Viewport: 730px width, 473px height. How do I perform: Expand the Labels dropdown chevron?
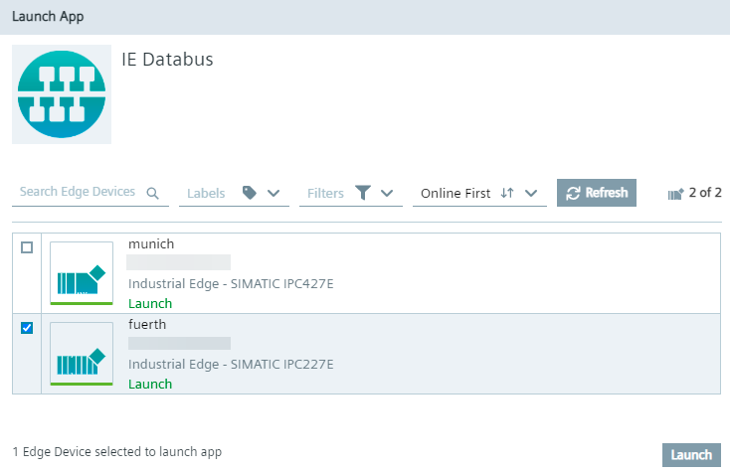[x=274, y=193]
